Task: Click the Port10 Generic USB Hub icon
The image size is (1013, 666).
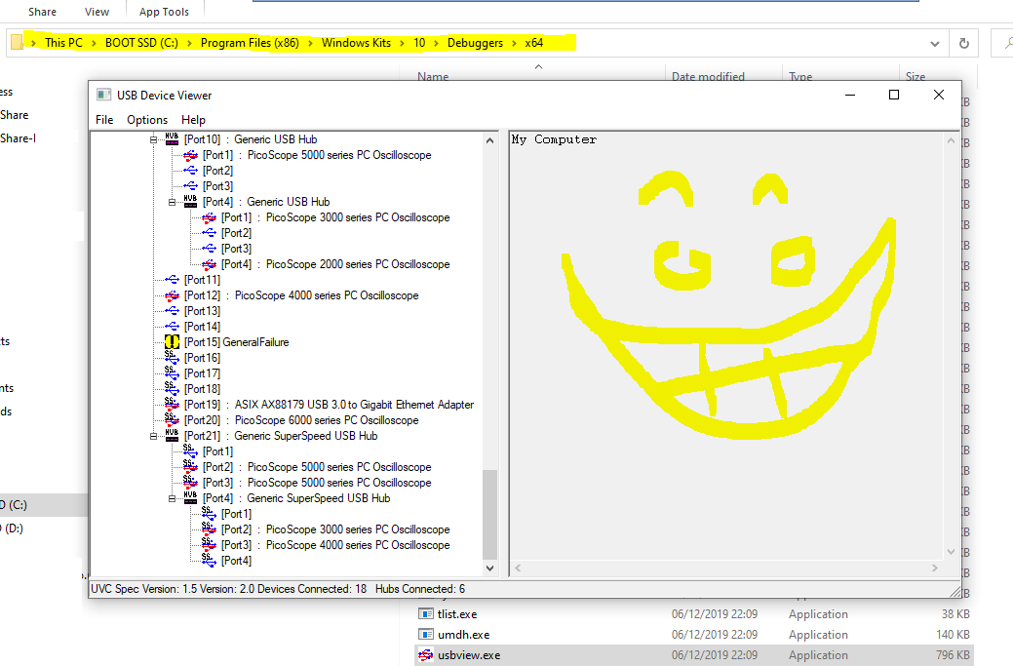Action: [x=172, y=138]
